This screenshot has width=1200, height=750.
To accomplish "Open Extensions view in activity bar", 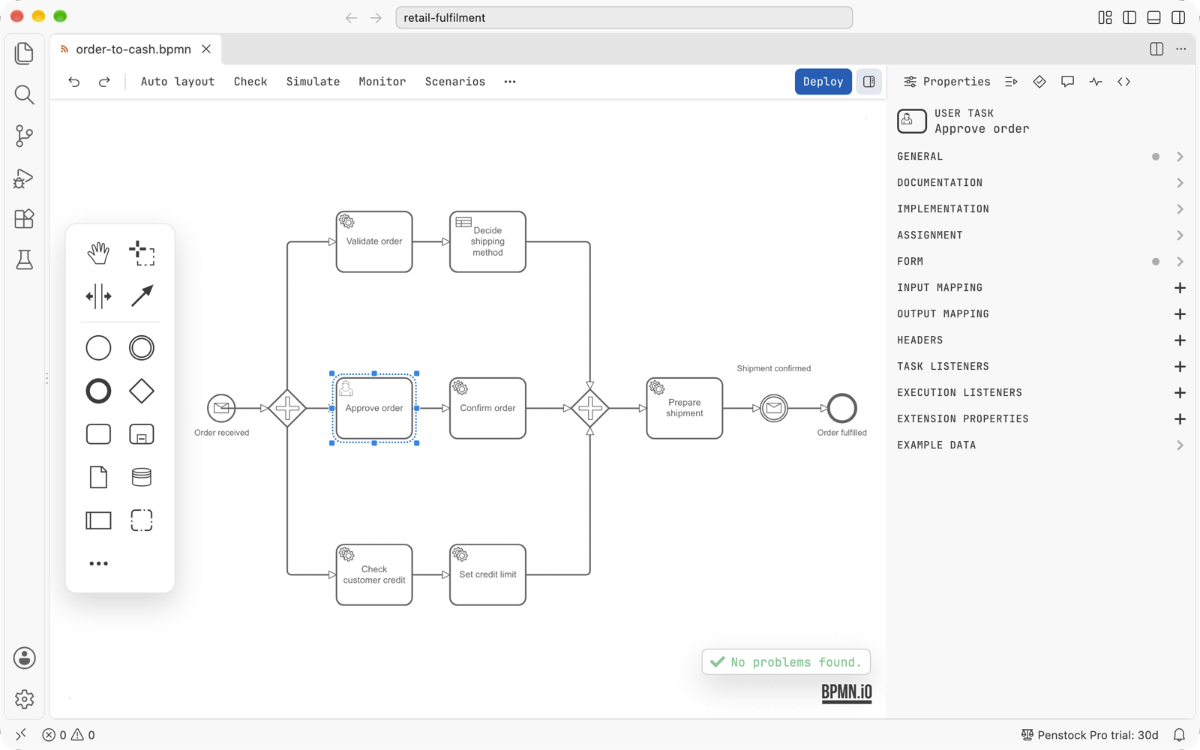I will [25, 218].
